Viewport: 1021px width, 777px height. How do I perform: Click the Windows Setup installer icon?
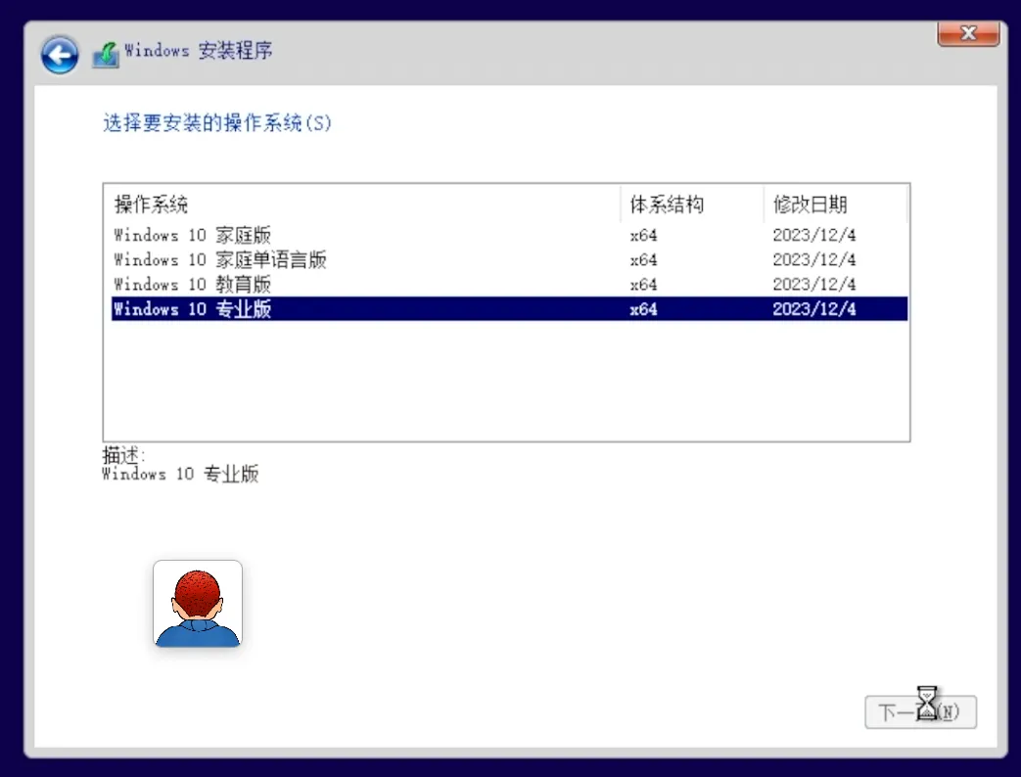(x=106, y=55)
